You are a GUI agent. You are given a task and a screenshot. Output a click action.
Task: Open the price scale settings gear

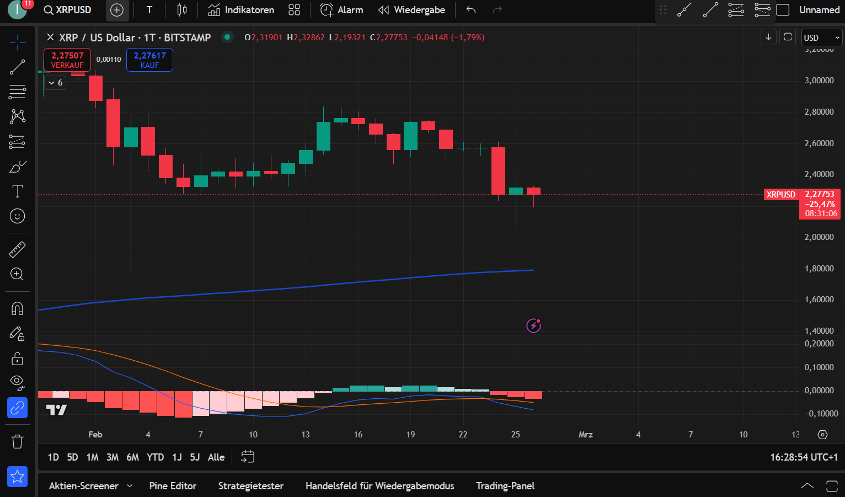tap(822, 435)
